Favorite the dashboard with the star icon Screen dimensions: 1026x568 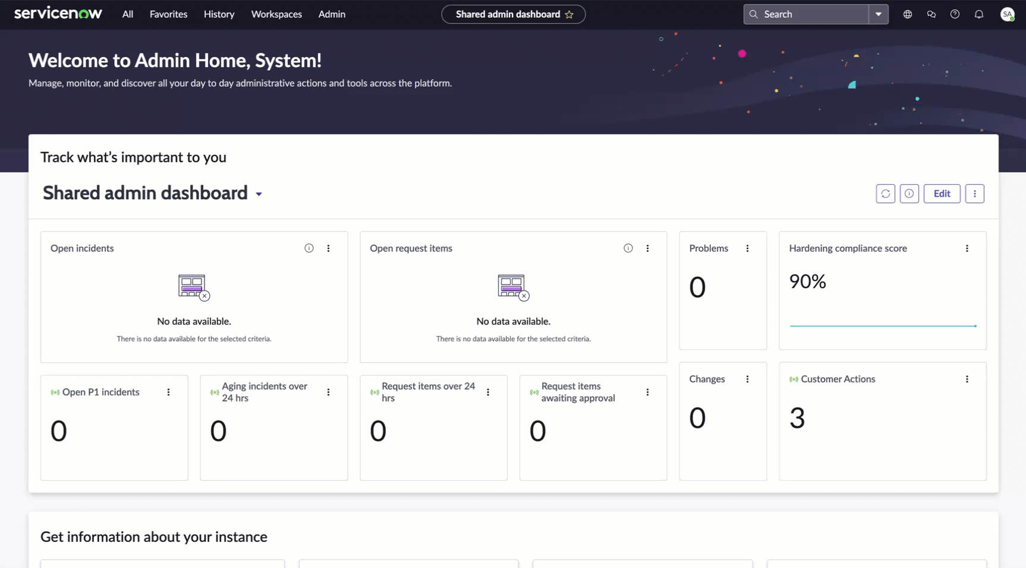point(569,14)
